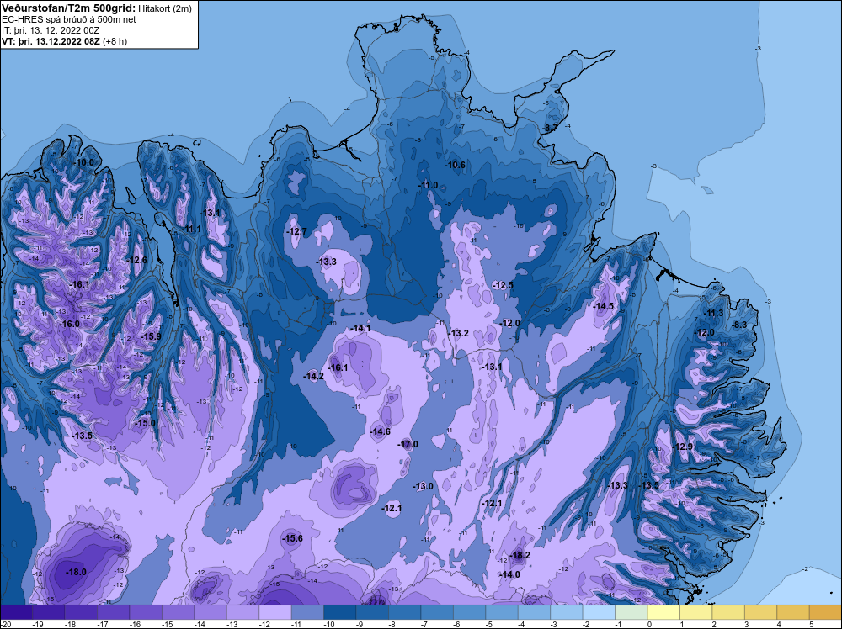Click the -16.0 temperature value on the map

coord(69,324)
